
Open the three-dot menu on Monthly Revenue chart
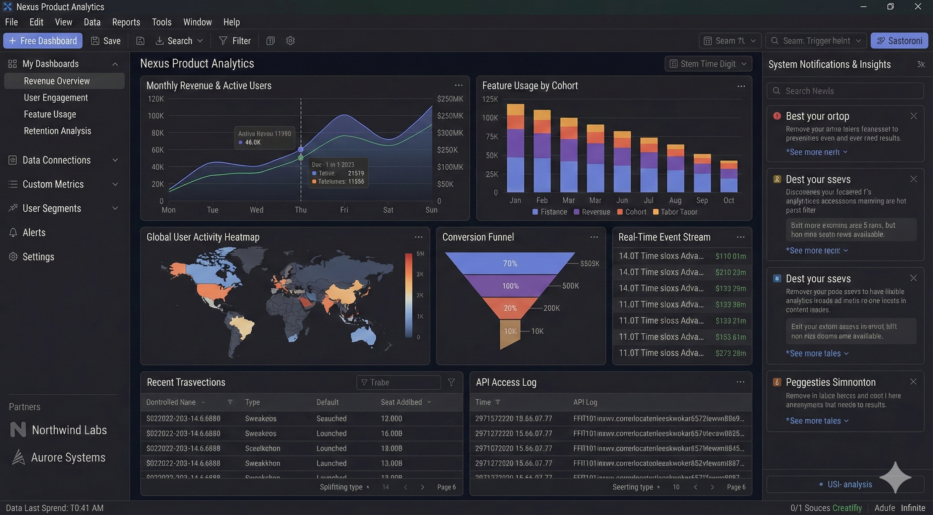pyautogui.click(x=458, y=85)
